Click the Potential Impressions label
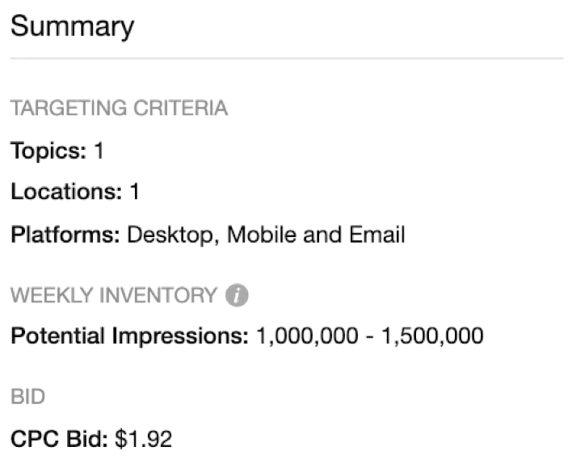Image resolution: width=572 pixels, height=465 pixels. 130,336
